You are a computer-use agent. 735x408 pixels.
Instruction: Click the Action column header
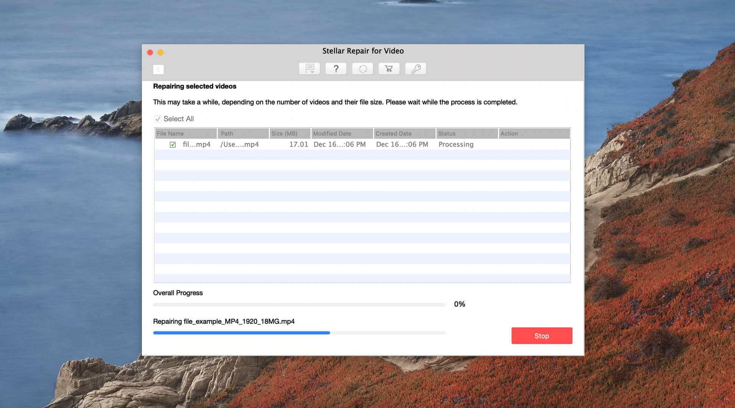pyautogui.click(x=534, y=133)
